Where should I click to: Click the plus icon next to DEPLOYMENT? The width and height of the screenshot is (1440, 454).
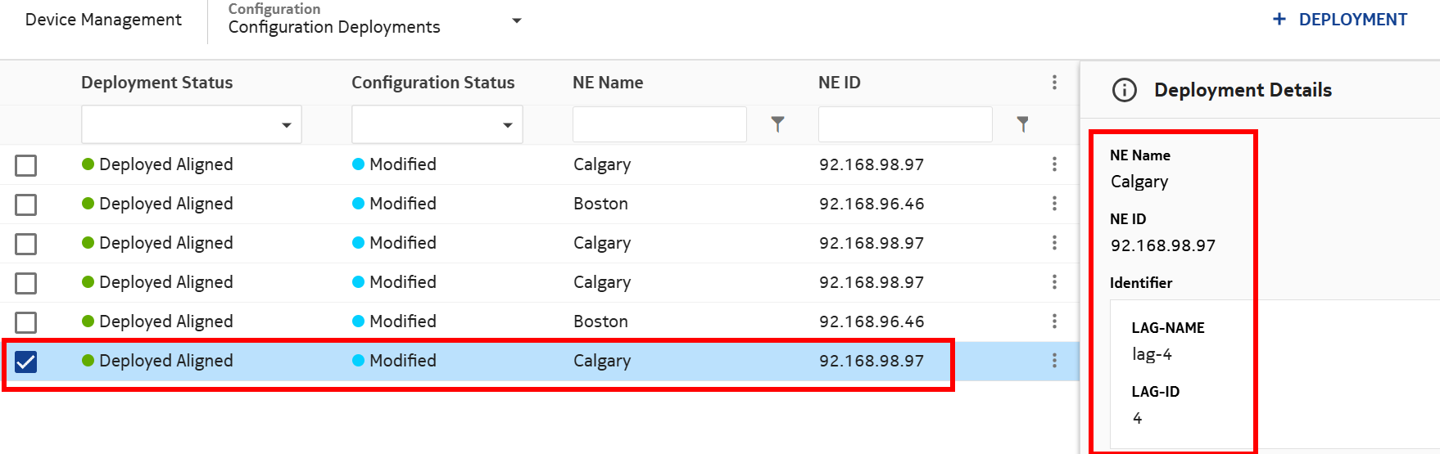pyautogui.click(x=1279, y=20)
